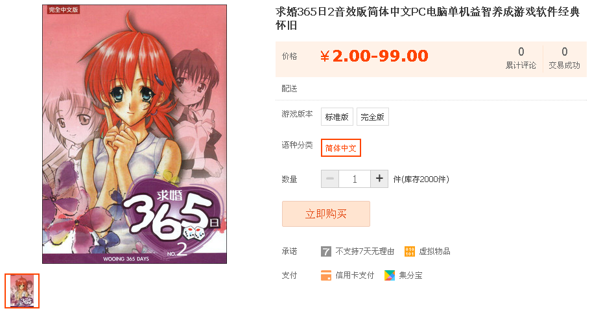The image size is (590, 313).
Task: Click the virtual goods binary icon
Action: (409, 251)
